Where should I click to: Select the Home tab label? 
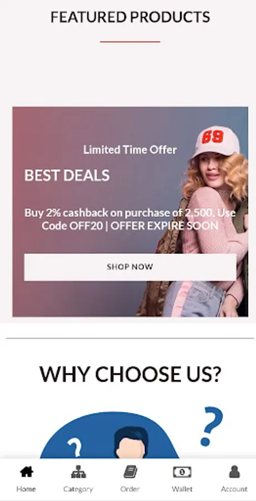pos(26,489)
